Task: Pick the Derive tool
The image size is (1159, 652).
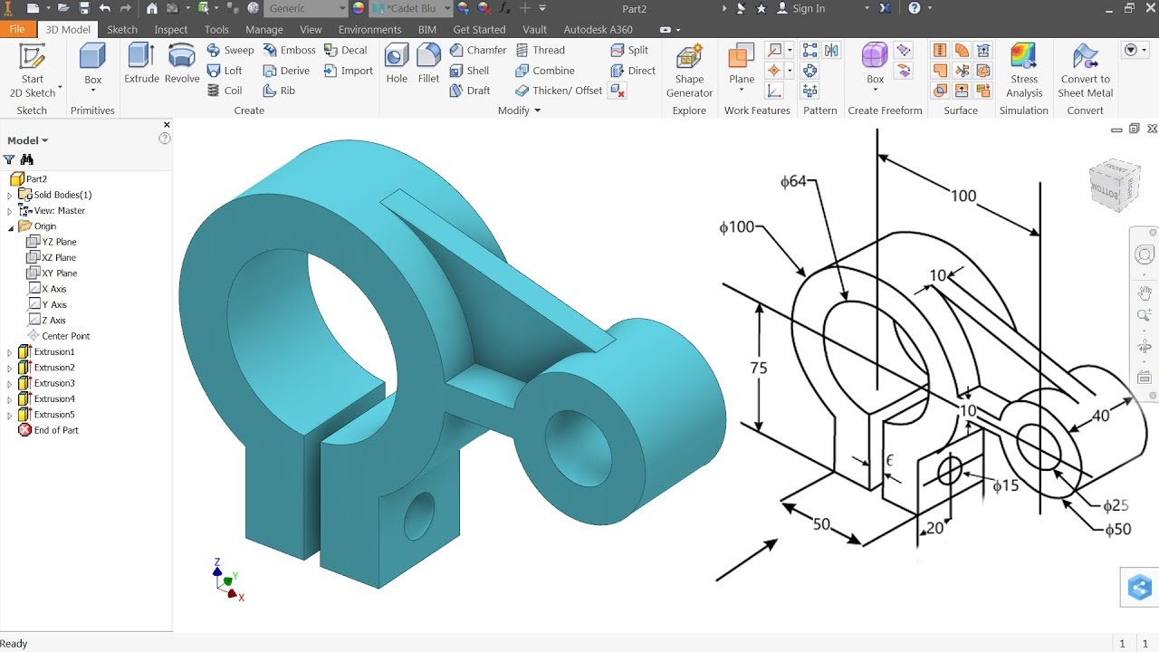Action: [x=286, y=71]
